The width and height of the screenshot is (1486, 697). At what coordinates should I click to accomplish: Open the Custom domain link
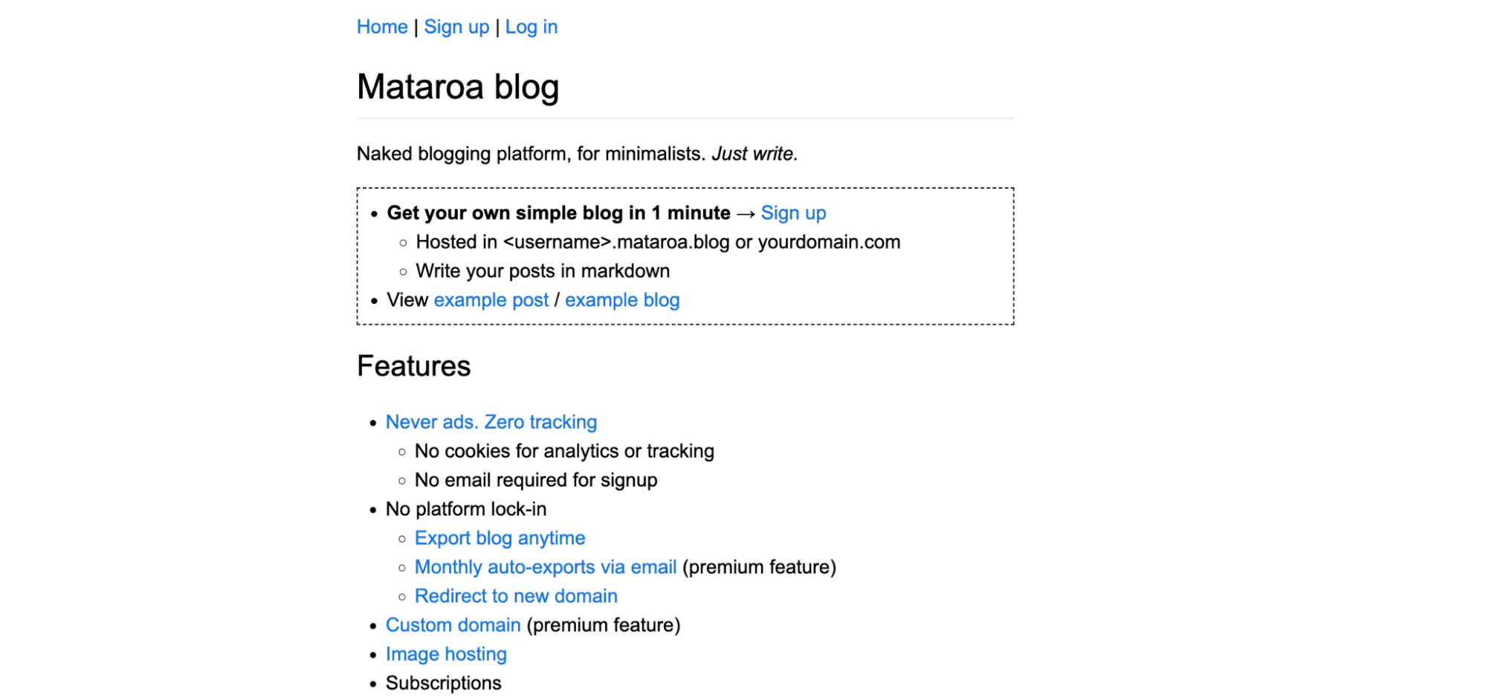pyautogui.click(x=453, y=625)
